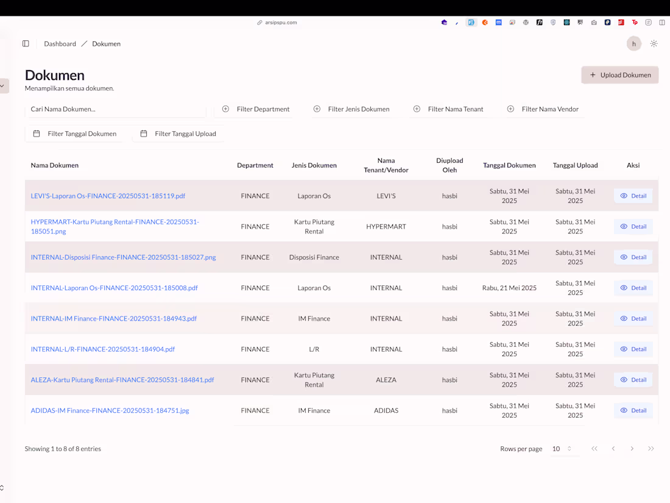Viewport: 670px width, 503px height.
Task: Click the Upload Dokumen button
Action: click(x=619, y=75)
